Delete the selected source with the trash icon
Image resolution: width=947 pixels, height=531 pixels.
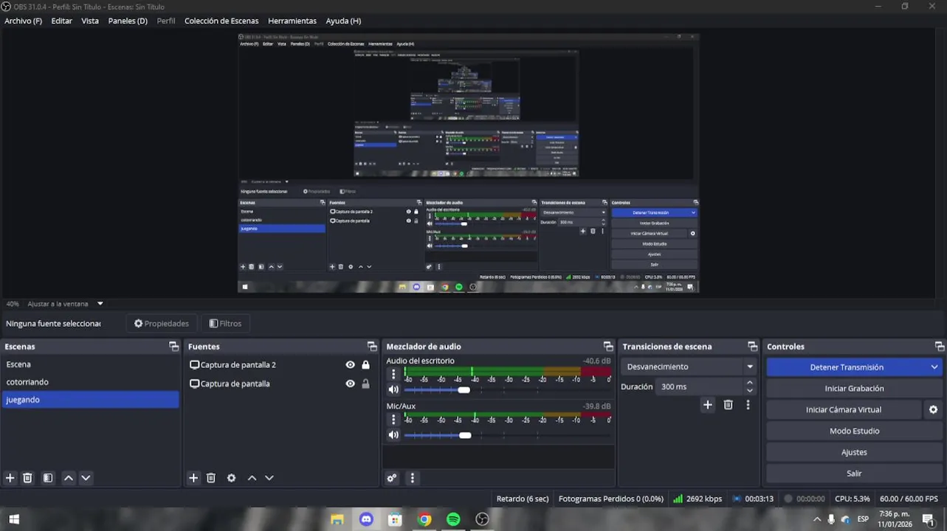point(210,478)
